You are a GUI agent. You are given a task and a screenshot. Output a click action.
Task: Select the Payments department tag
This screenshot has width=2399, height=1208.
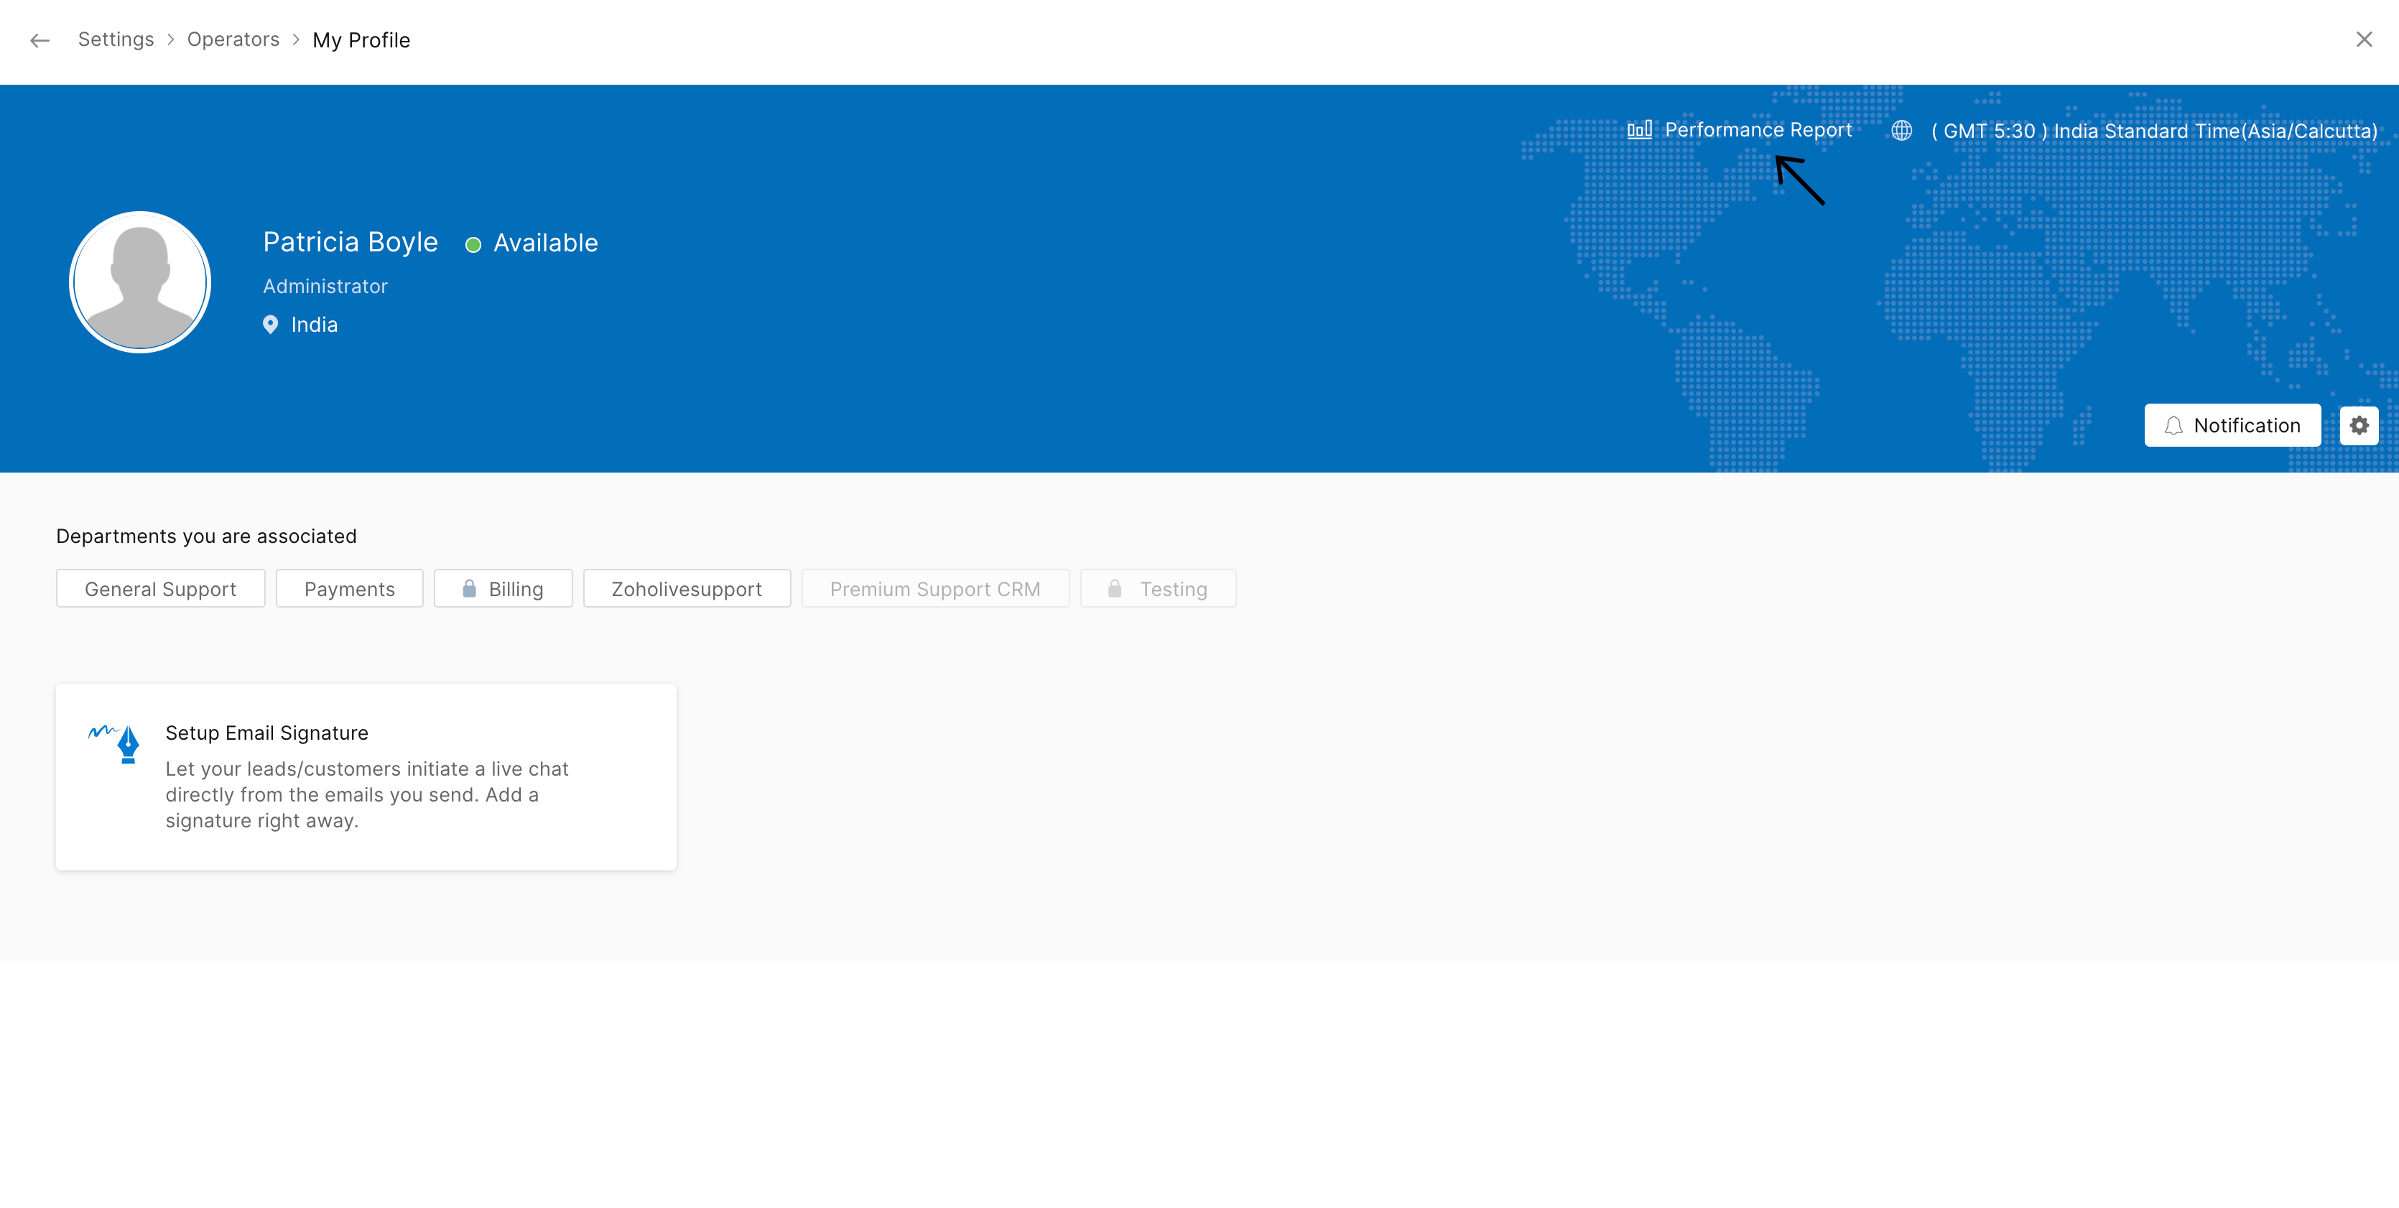[x=349, y=589]
